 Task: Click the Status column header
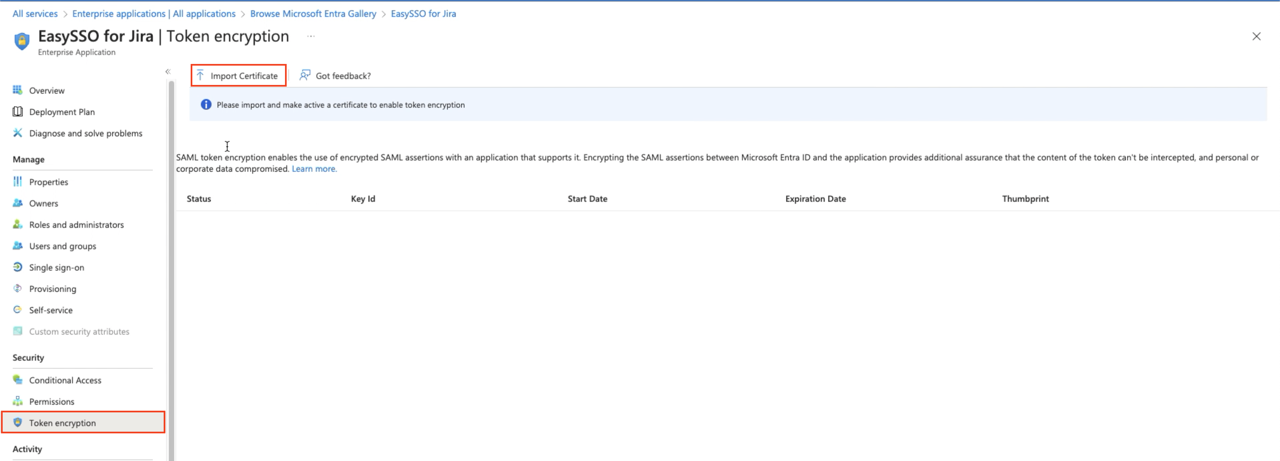(199, 199)
